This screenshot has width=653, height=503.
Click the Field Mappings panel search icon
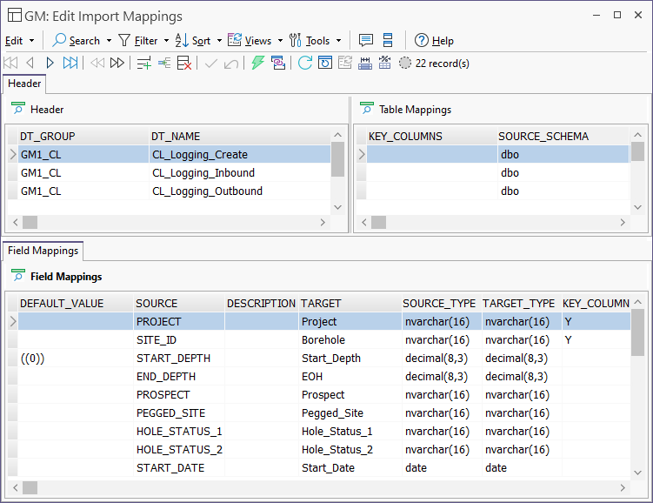coord(18,276)
